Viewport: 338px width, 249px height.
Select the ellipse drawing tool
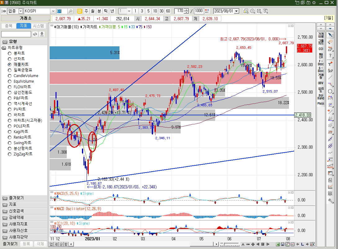click(330, 91)
